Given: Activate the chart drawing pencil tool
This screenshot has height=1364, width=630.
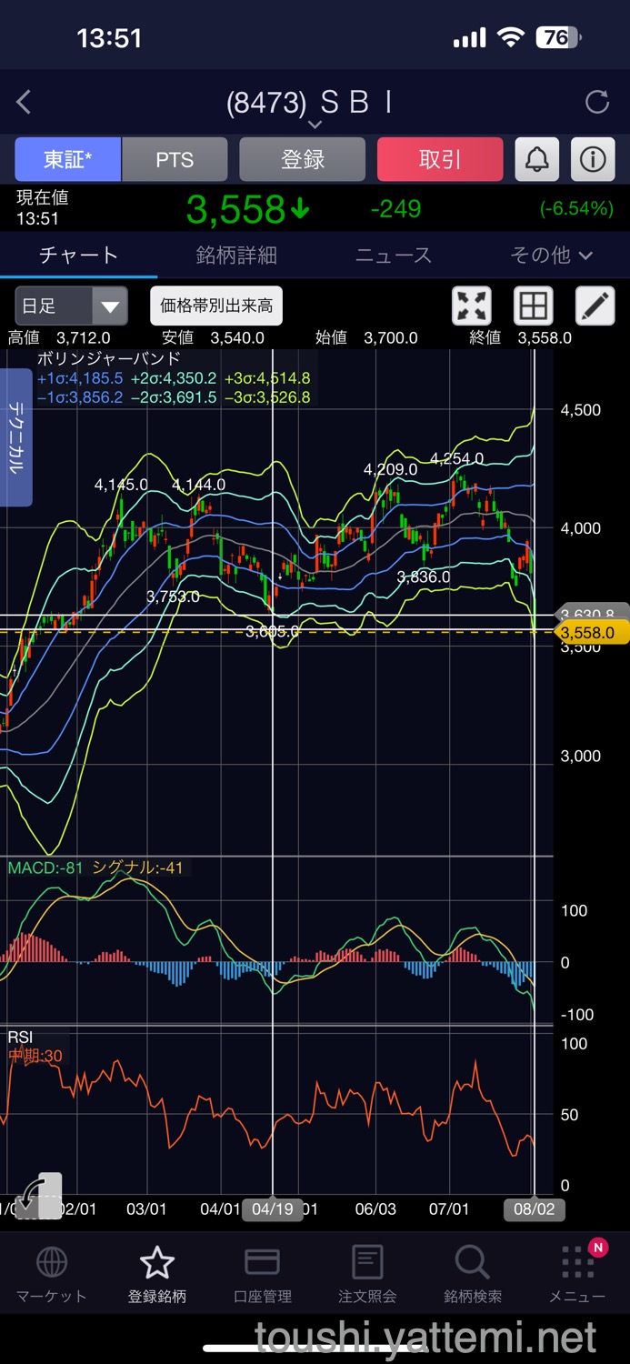Looking at the screenshot, I should coord(595,306).
